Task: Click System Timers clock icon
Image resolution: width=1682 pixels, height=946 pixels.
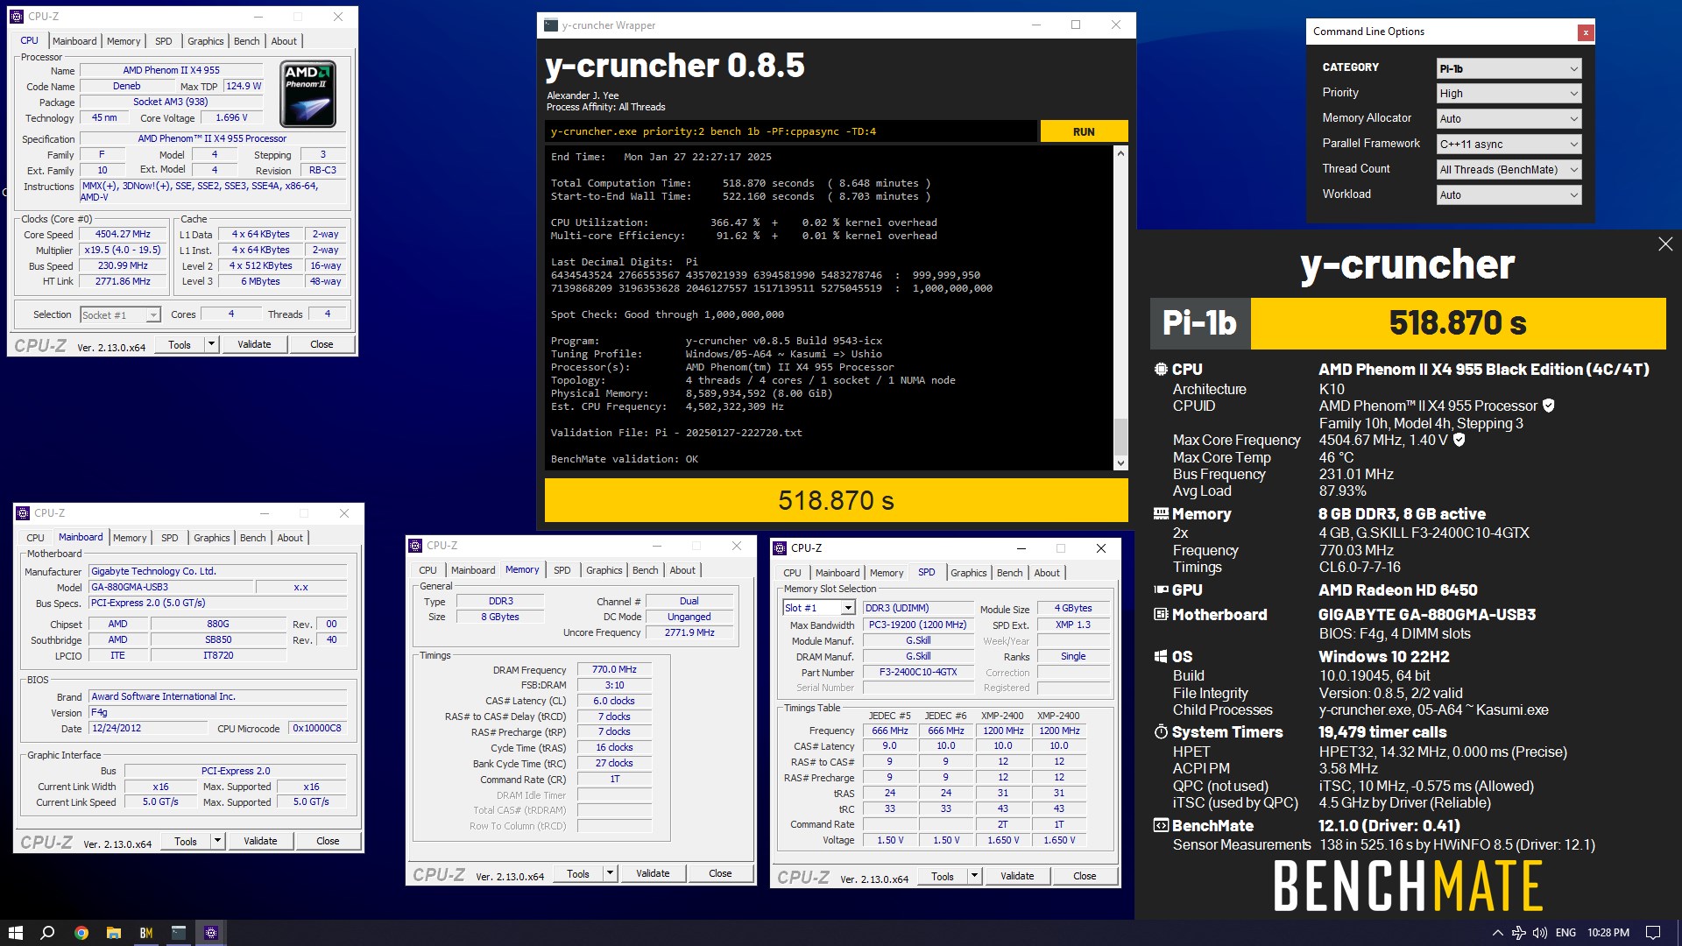Action: click(1161, 731)
